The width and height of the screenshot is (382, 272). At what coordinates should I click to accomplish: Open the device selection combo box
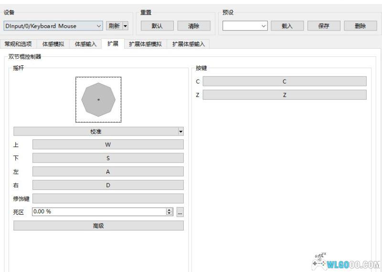[53, 26]
